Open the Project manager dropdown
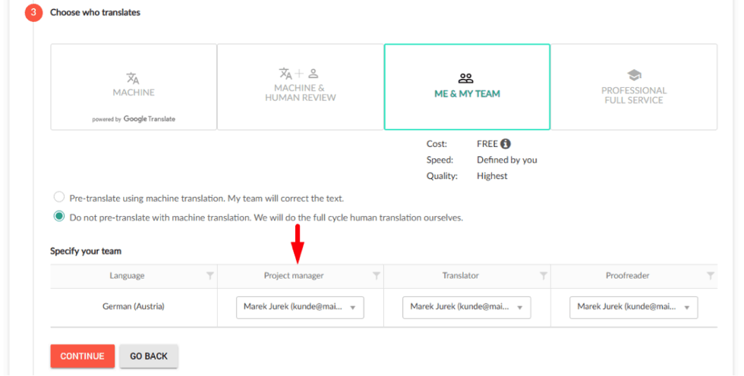Image resolution: width=744 pixels, height=376 pixels. [x=300, y=307]
